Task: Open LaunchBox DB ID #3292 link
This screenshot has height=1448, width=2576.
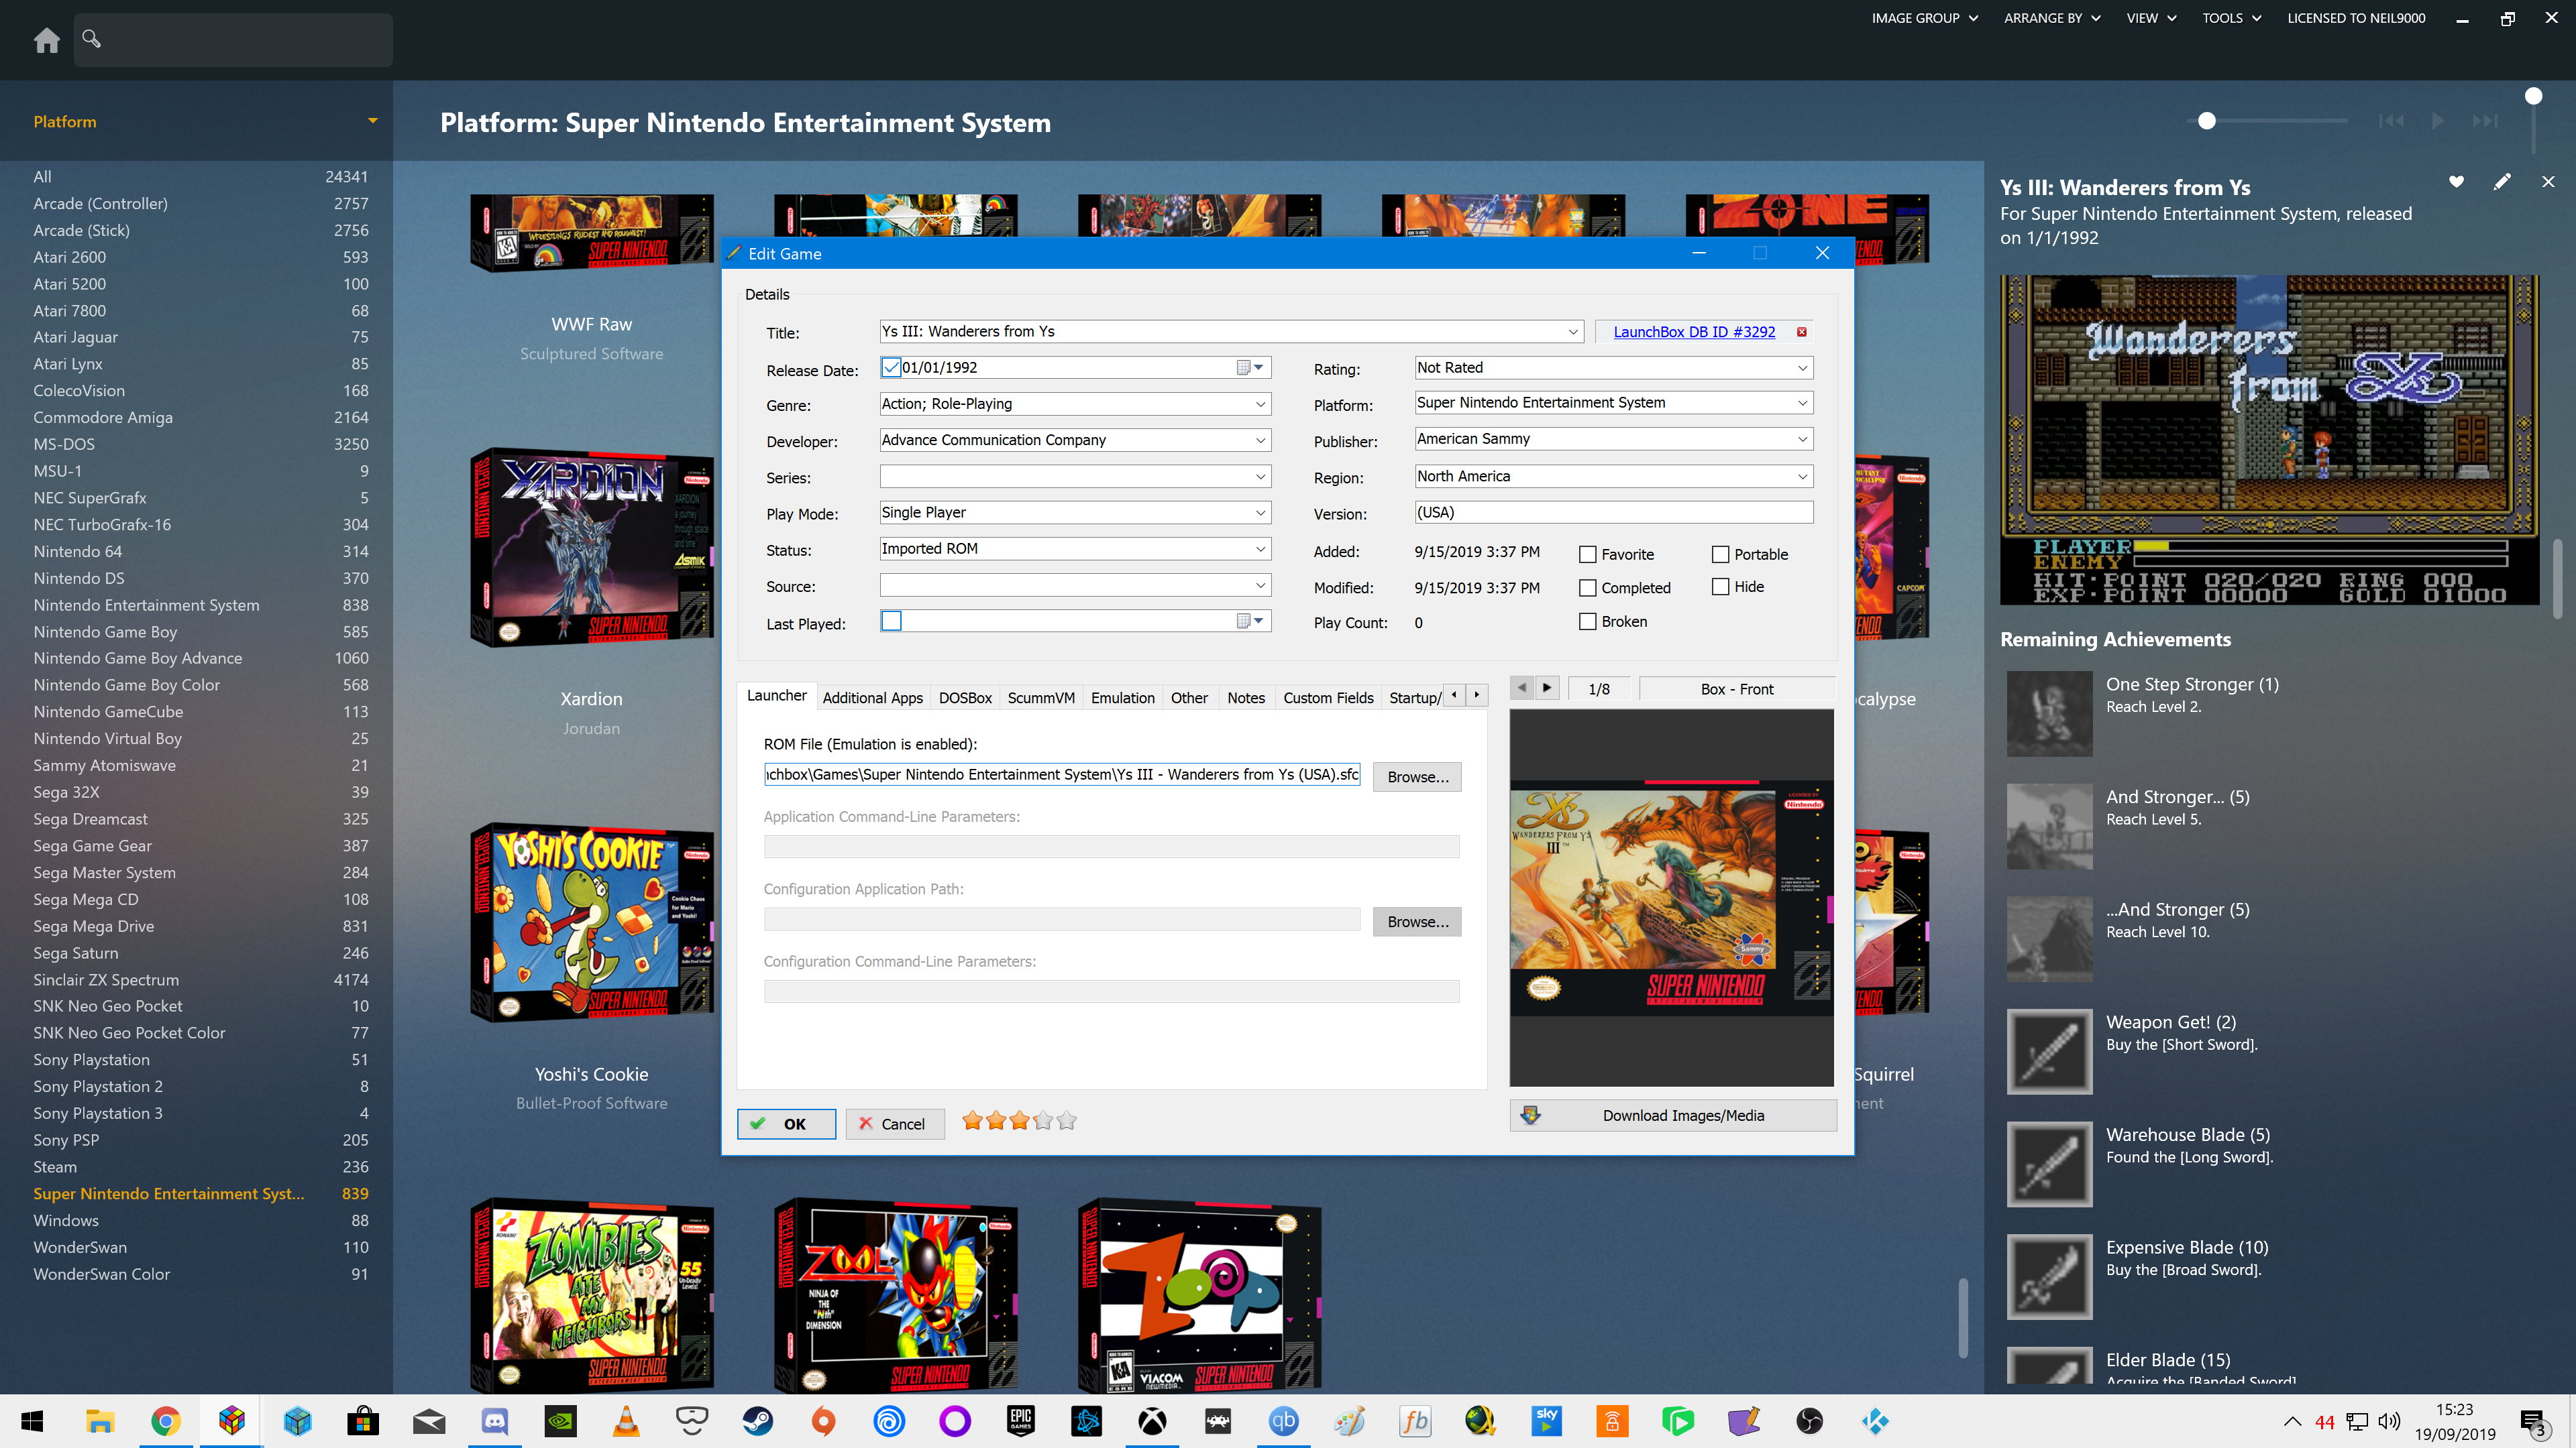Action: [x=1694, y=332]
